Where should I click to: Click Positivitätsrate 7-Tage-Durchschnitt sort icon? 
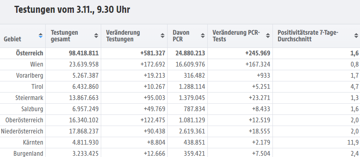click(356, 36)
